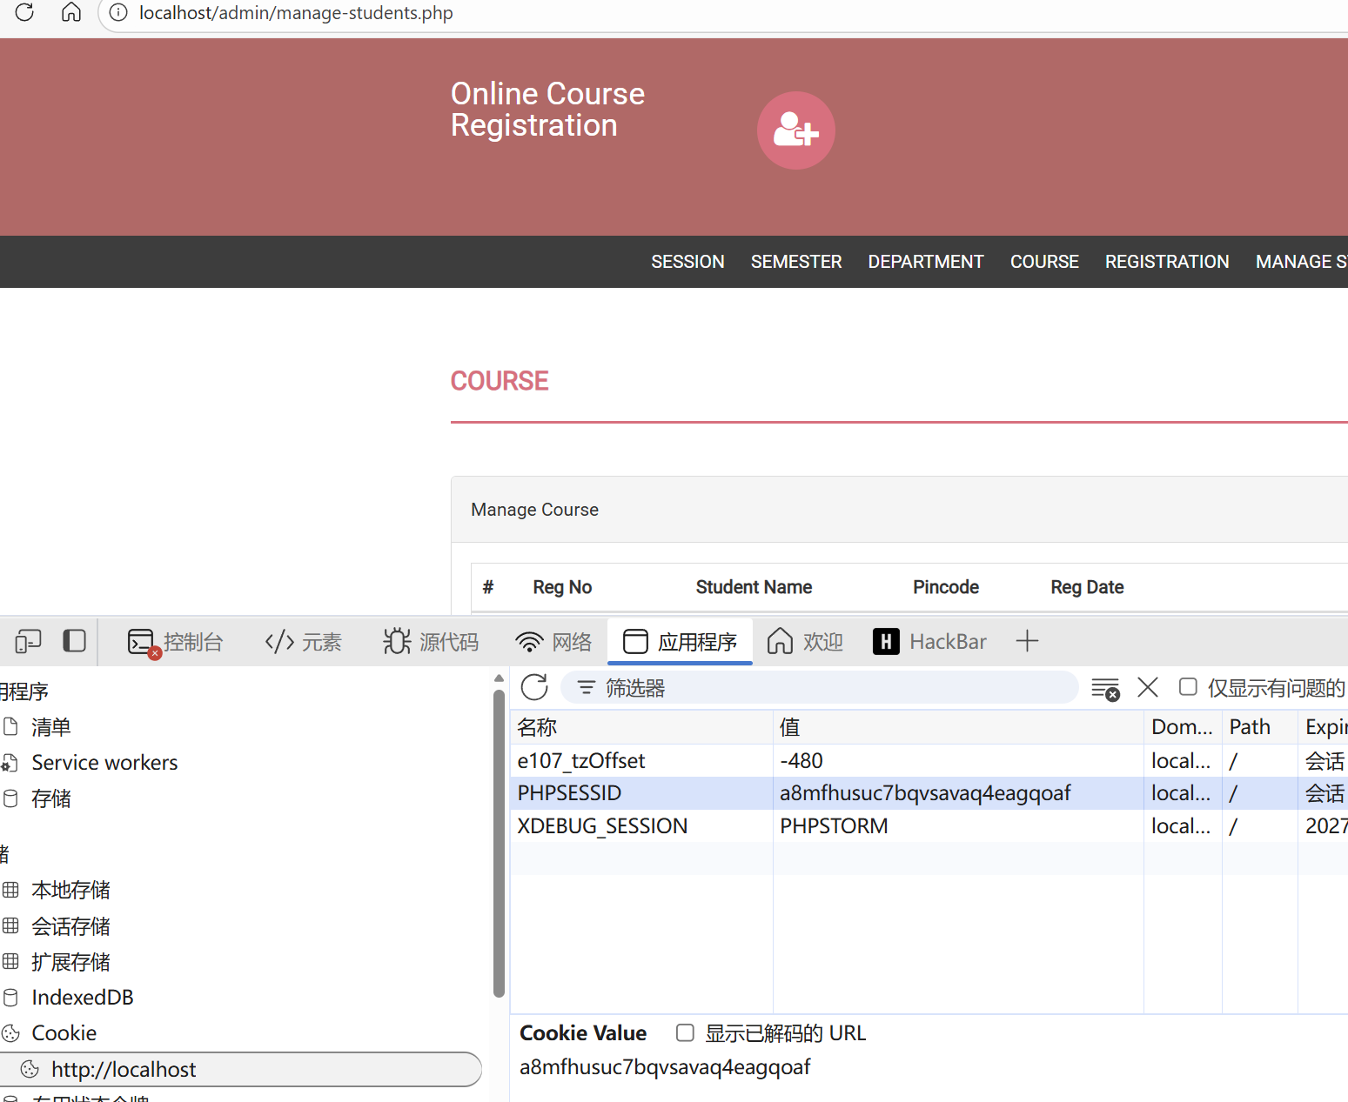Open the SEMESTER navigation link

795,262
